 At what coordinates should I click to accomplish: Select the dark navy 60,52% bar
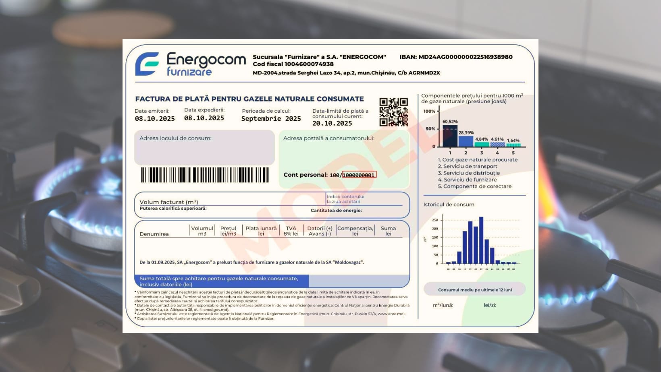coord(450,136)
